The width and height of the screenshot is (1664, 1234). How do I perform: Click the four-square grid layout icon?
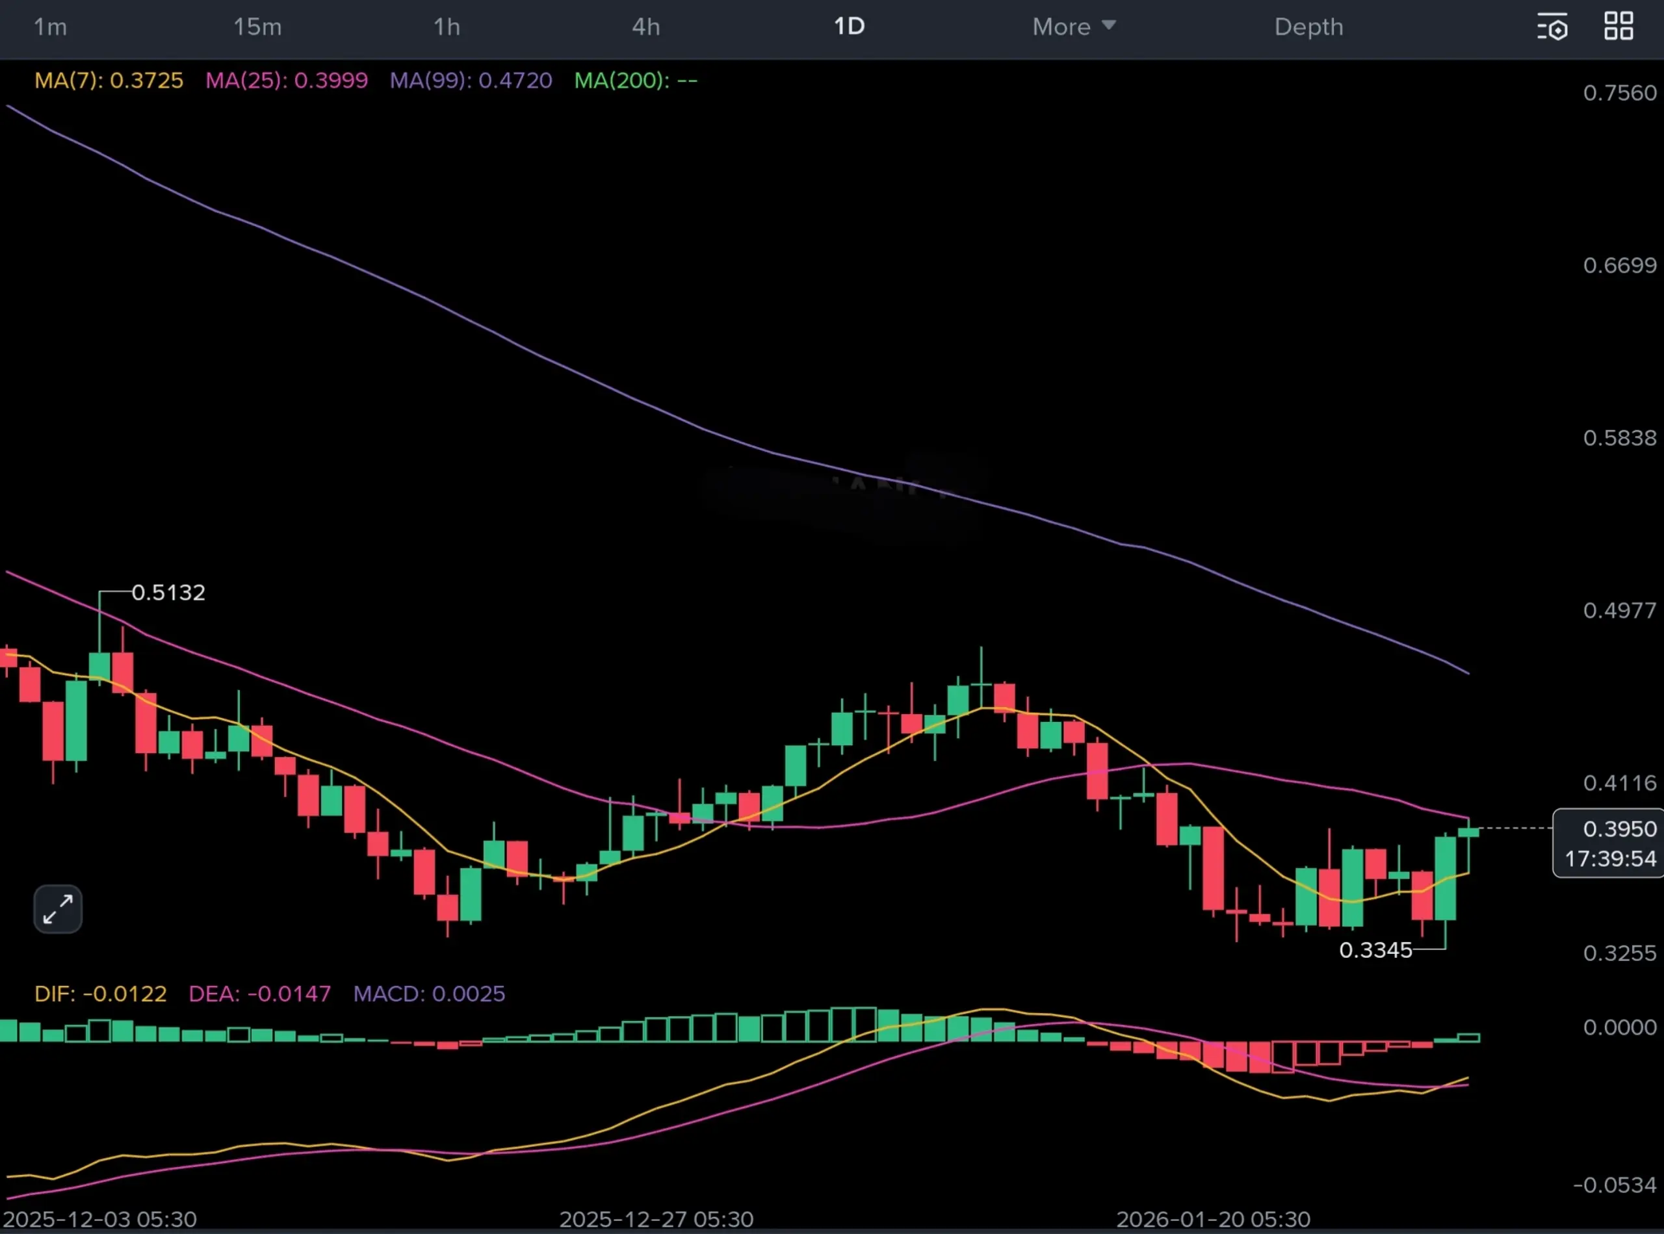pyautogui.click(x=1618, y=26)
